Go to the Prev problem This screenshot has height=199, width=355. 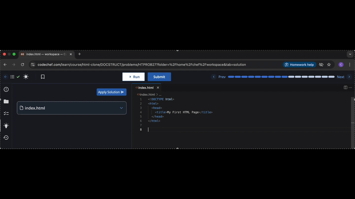222,77
